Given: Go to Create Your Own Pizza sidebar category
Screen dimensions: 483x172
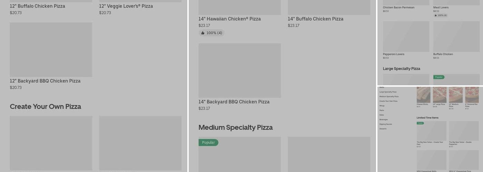Looking at the screenshot, I should (x=388, y=101).
